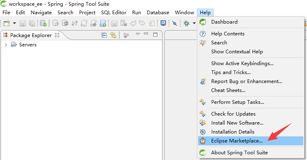This screenshot has height=160, width=307.
Task: Click the Perform Setup Tasks icon
Action: (203, 102)
